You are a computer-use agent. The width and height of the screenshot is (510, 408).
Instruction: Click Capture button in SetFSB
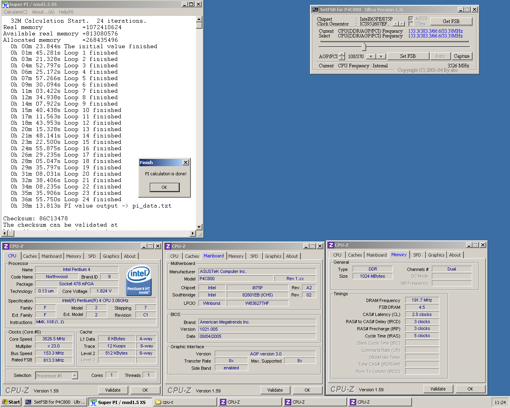pos(462,56)
